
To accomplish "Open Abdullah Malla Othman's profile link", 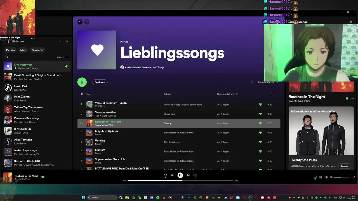I will (x=138, y=68).
